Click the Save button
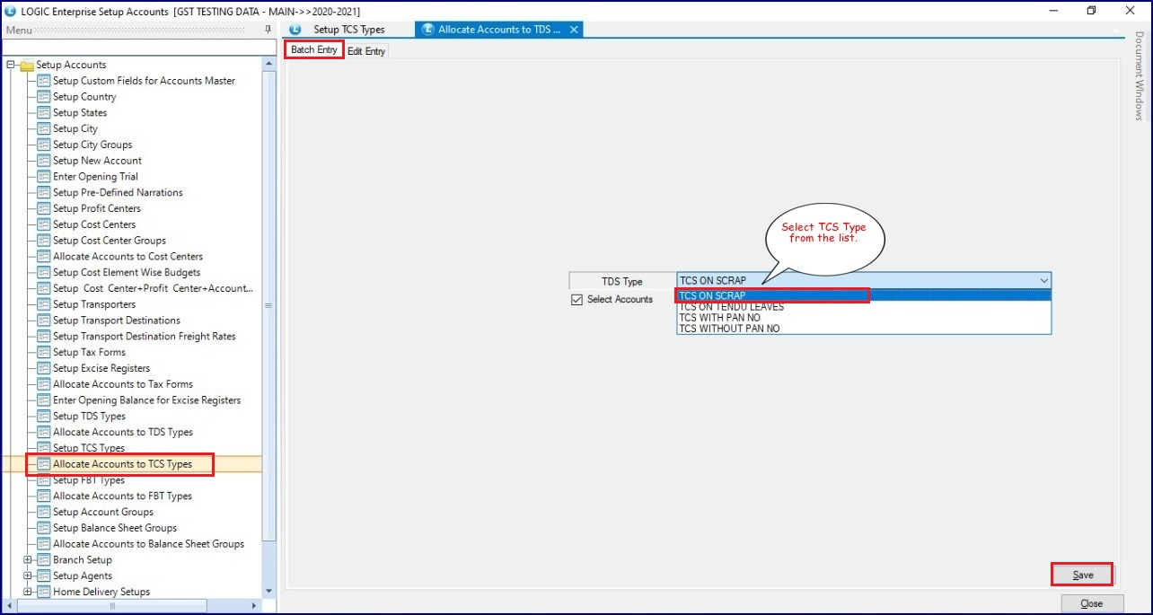Viewport: 1153px width, 615px height. click(x=1082, y=575)
